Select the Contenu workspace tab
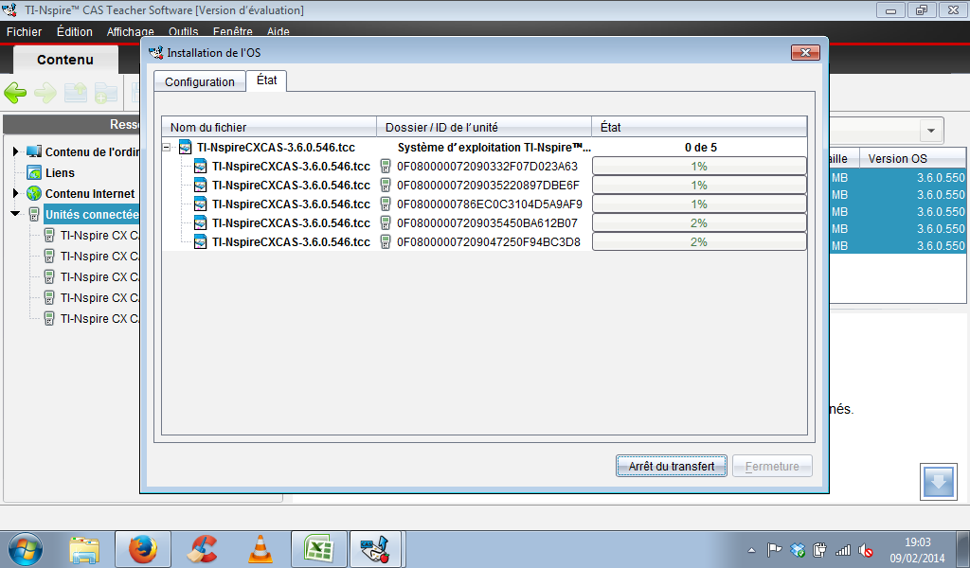This screenshot has height=568, width=970. point(65,60)
